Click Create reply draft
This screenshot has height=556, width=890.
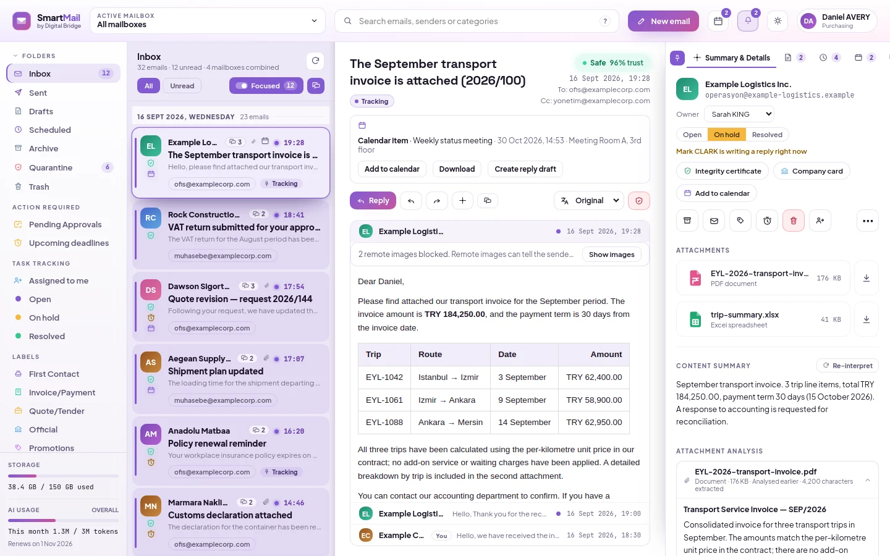pyautogui.click(x=525, y=169)
